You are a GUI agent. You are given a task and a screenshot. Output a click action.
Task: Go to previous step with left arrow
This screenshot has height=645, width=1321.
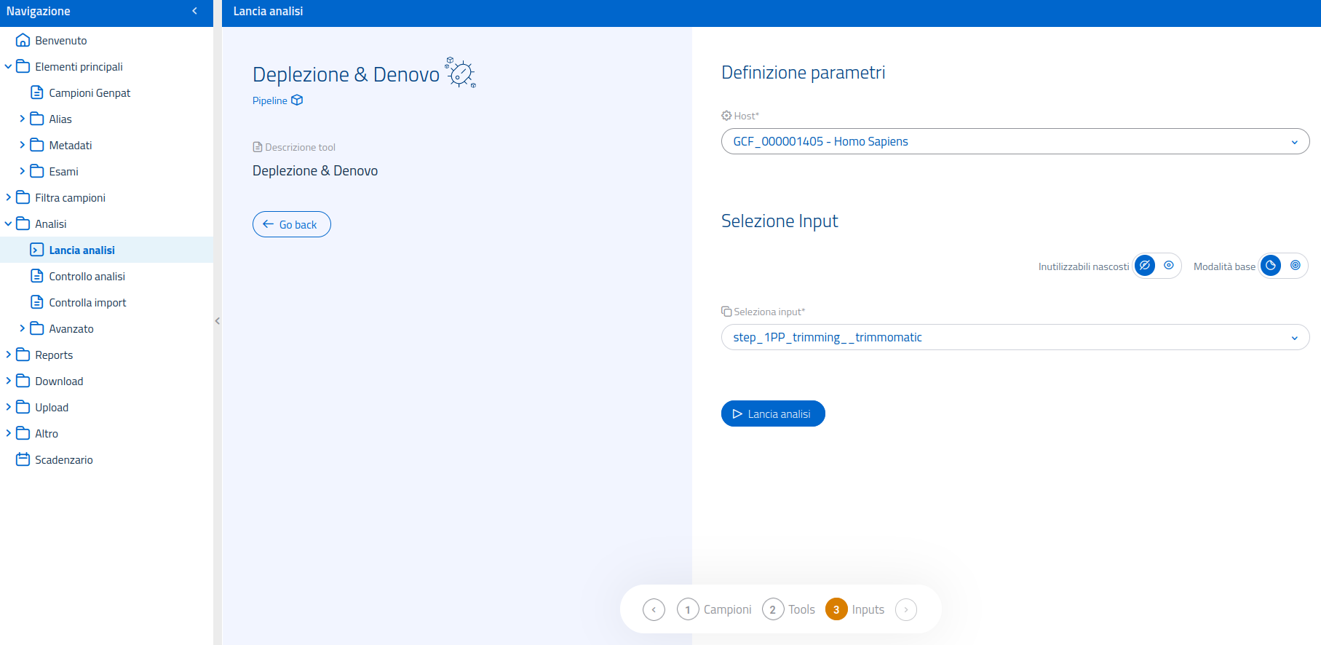click(654, 609)
